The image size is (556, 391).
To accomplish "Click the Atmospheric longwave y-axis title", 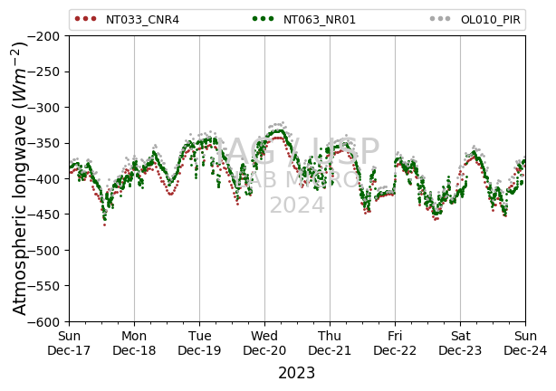I will coord(20,178).
